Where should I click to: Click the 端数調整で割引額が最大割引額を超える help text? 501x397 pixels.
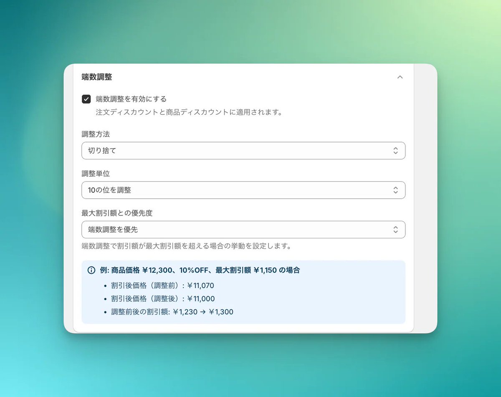[x=186, y=246]
